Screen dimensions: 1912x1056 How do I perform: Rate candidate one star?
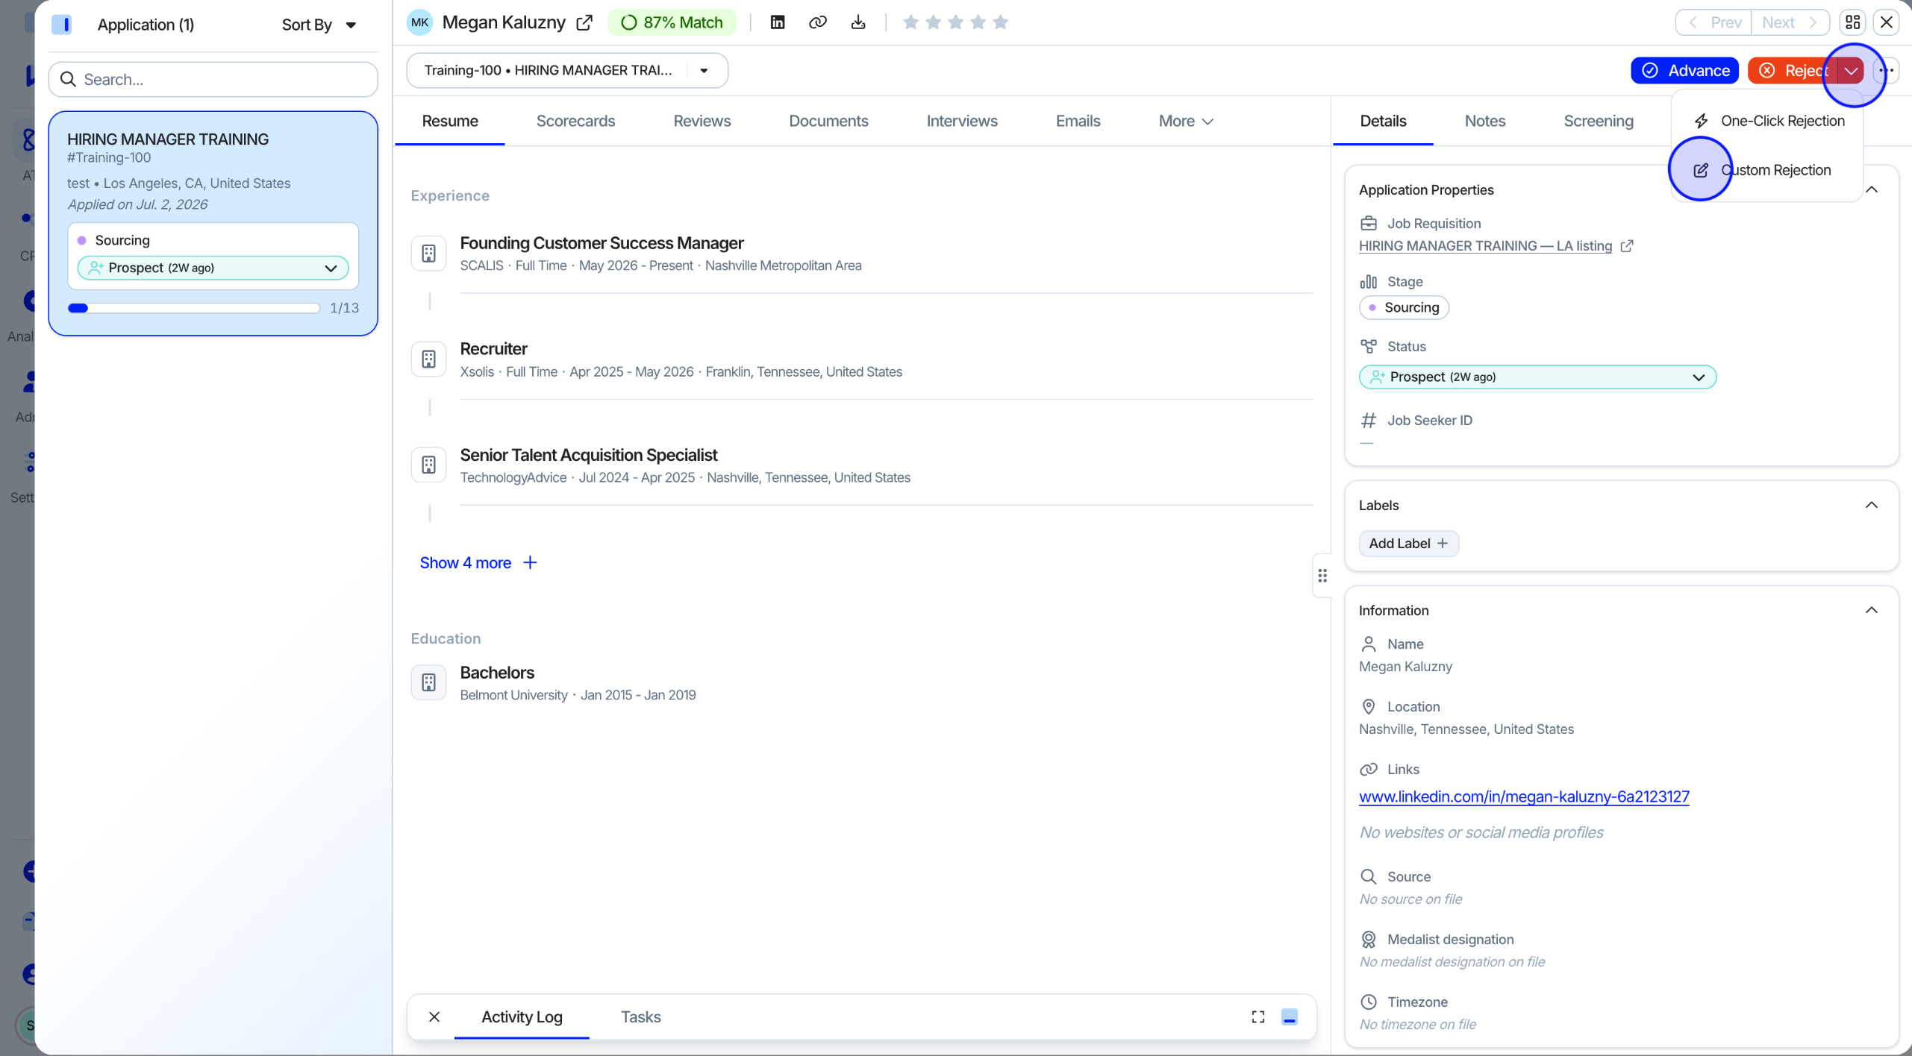pos(910,22)
